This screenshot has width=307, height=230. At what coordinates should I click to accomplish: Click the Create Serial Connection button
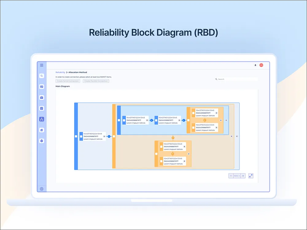tap(68, 81)
